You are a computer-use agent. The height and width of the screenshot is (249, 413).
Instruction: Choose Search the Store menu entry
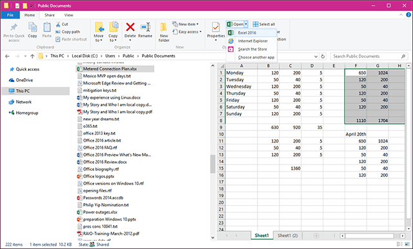click(252, 49)
